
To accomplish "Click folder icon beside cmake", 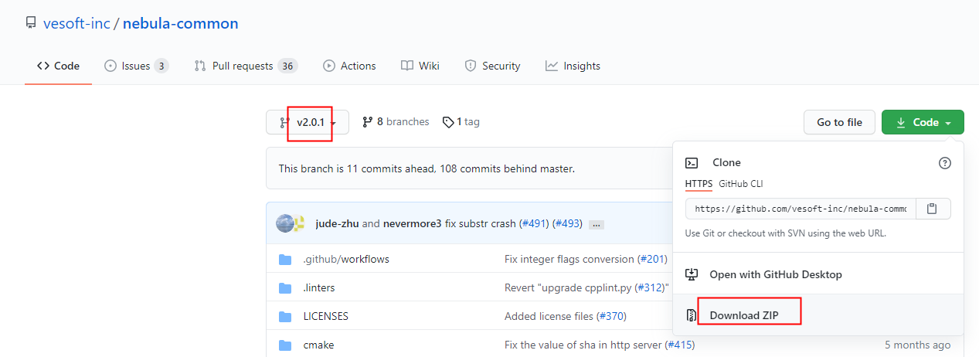I will pyautogui.click(x=285, y=345).
